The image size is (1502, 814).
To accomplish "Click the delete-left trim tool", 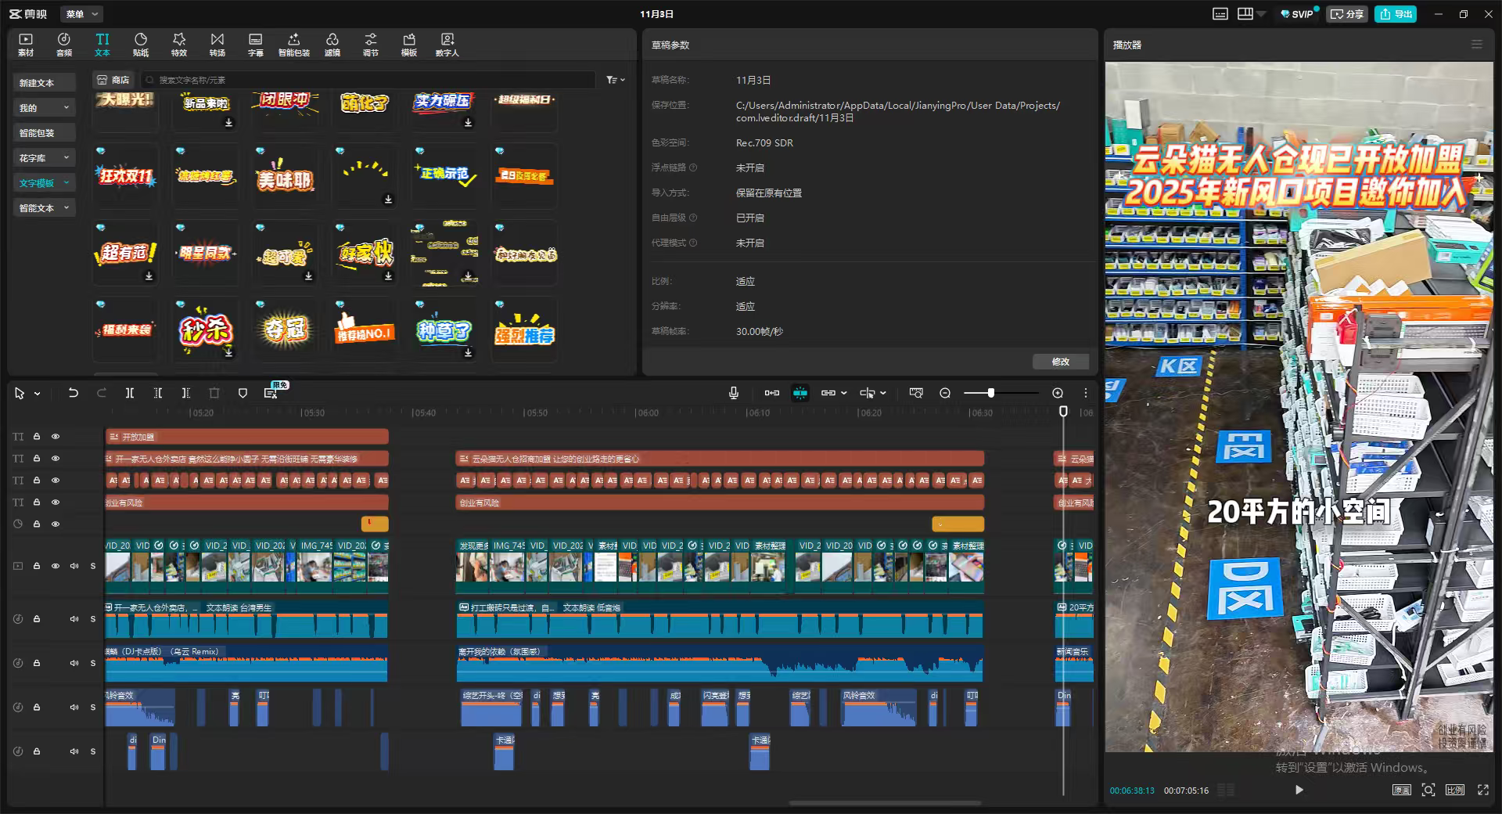I will (x=158, y=393).
